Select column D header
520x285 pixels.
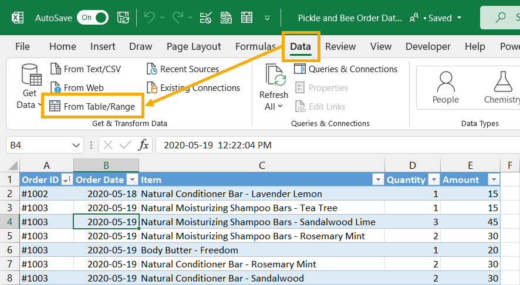(413, 165)
